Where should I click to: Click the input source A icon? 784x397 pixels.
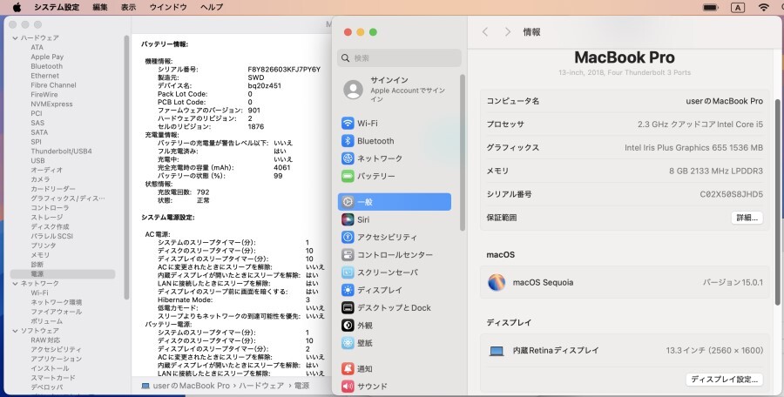tap(738, 7)
